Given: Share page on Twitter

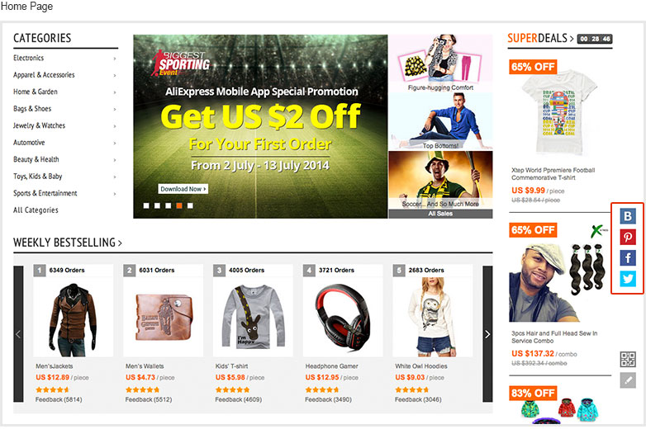Looking at the screenshot, I should tap(628, 279).
